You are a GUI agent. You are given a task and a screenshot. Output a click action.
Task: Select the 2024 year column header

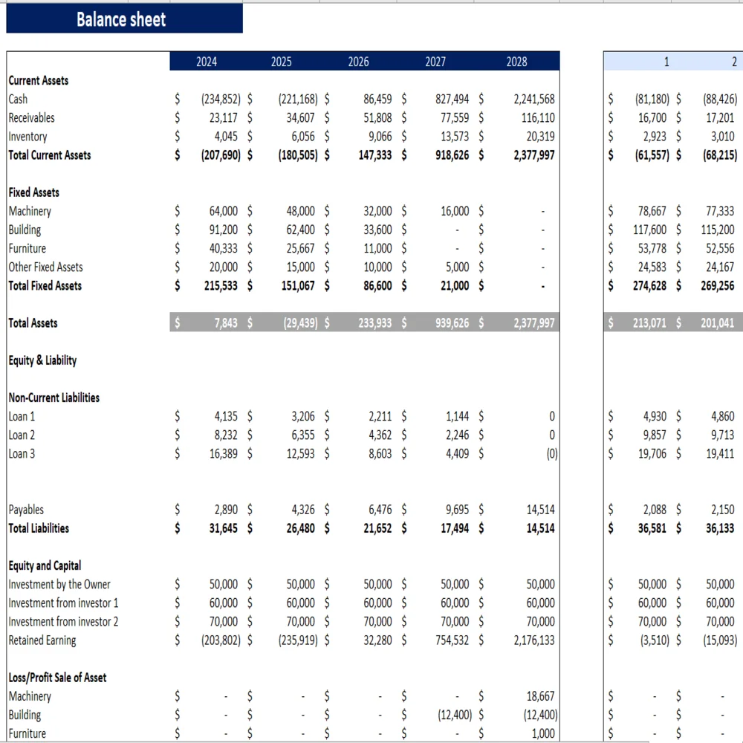point(207,62)
